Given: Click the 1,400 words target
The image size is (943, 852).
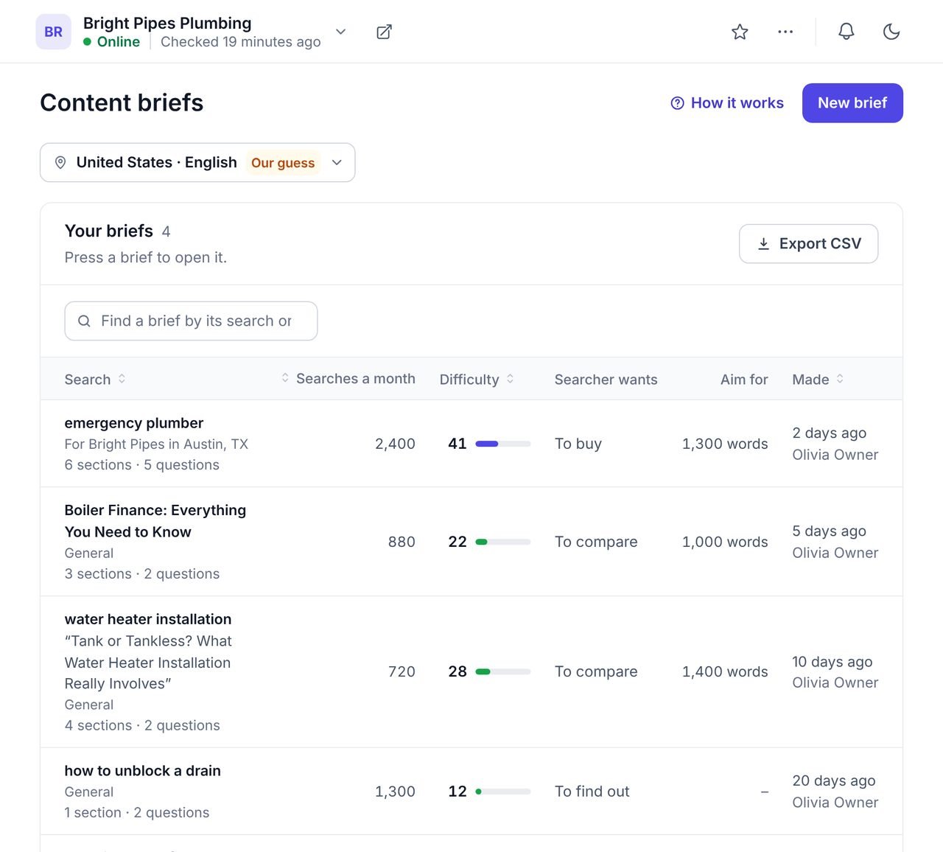Looking at the screenshot, I should (x=725, y=671).
